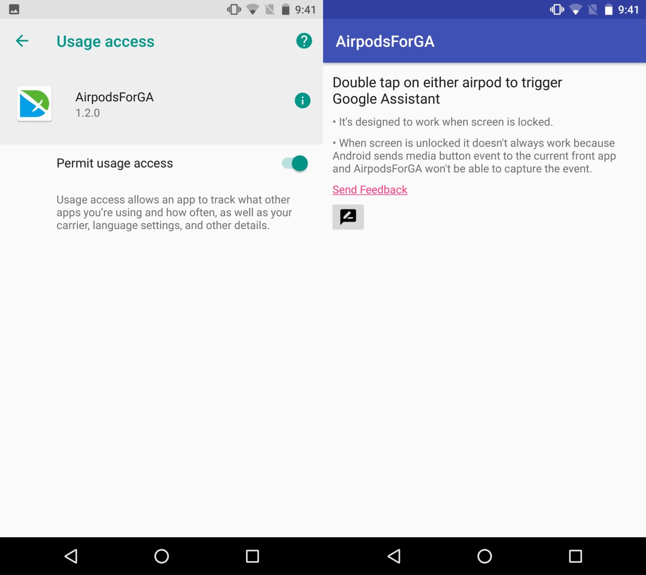Tap the right screen Back navigation triangle
Screen dimensions: 646x575
[x=394, y=556]
